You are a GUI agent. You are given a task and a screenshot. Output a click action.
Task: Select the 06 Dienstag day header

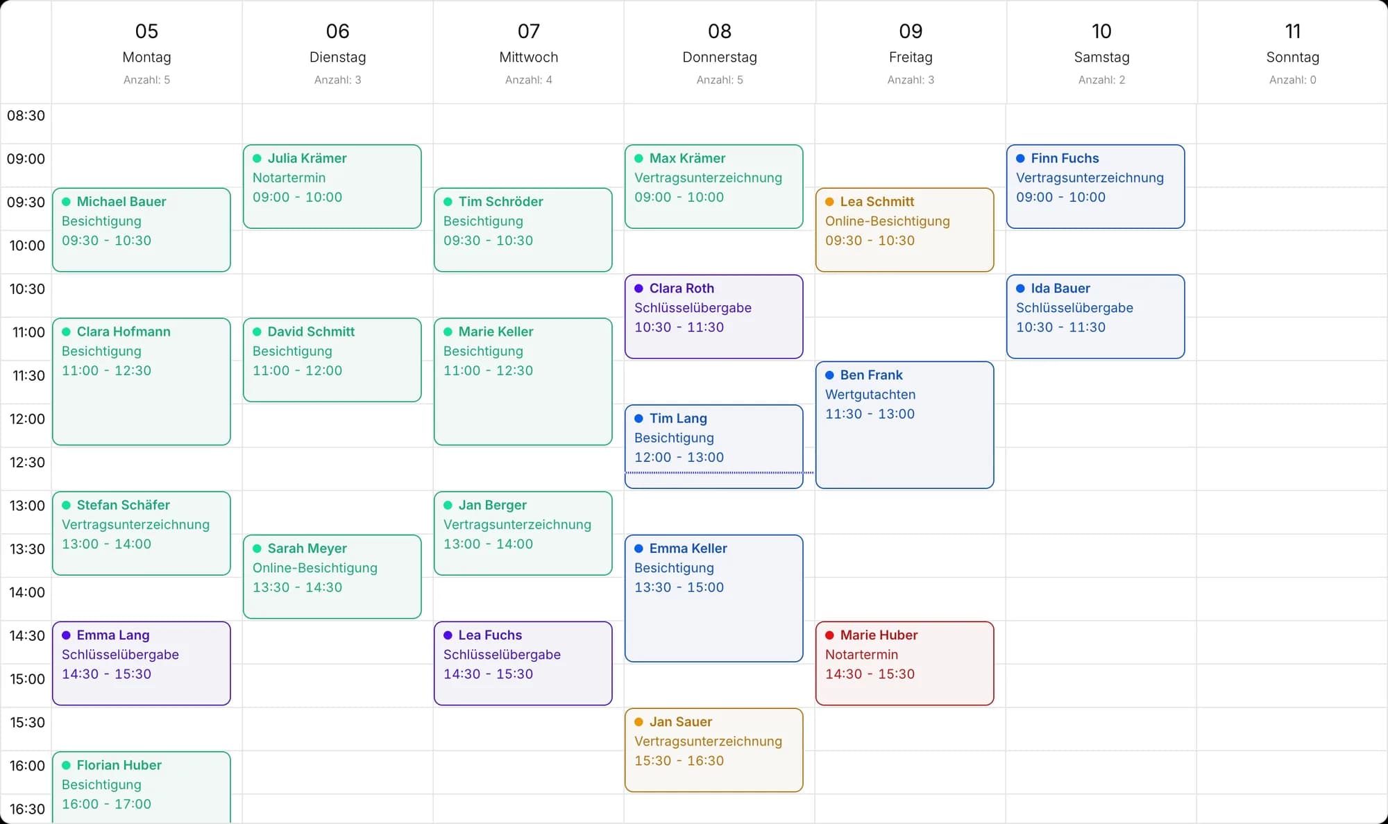tap(338, 53)
